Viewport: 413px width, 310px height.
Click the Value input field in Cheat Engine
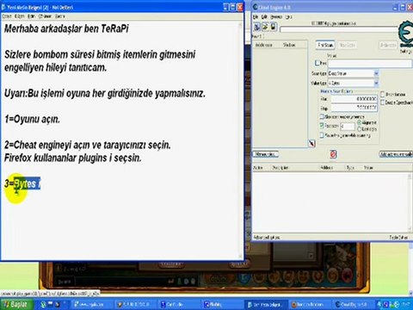(x=370, y=64)
